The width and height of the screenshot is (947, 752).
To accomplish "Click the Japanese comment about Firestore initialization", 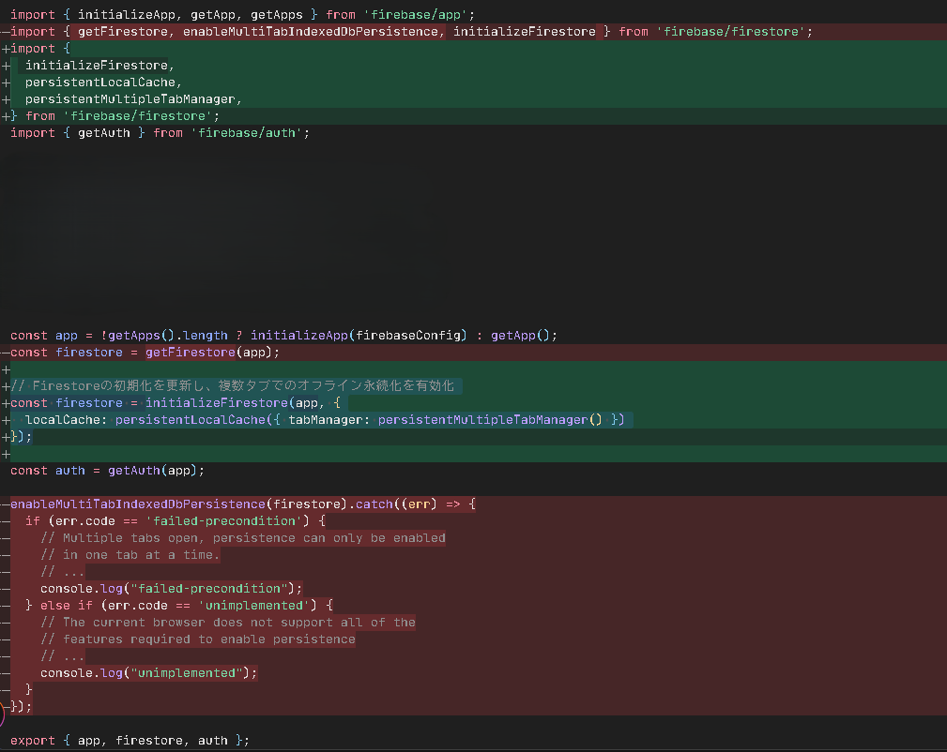I will coord(242,386).
